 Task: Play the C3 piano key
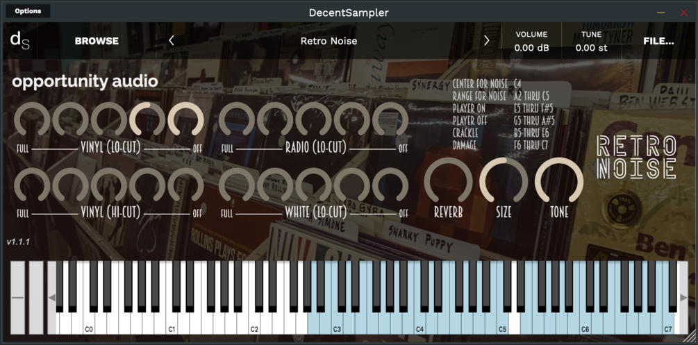pos(337,324)
